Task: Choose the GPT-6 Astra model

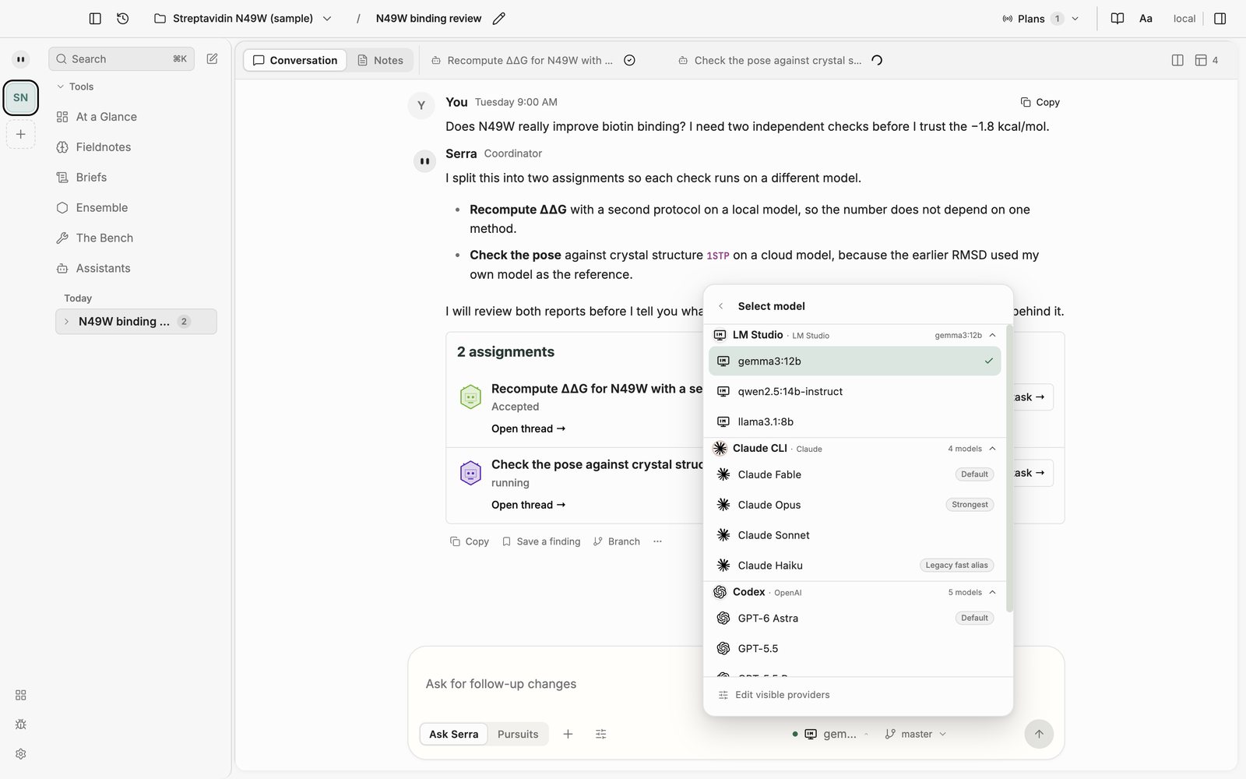Action: [854, 618]
